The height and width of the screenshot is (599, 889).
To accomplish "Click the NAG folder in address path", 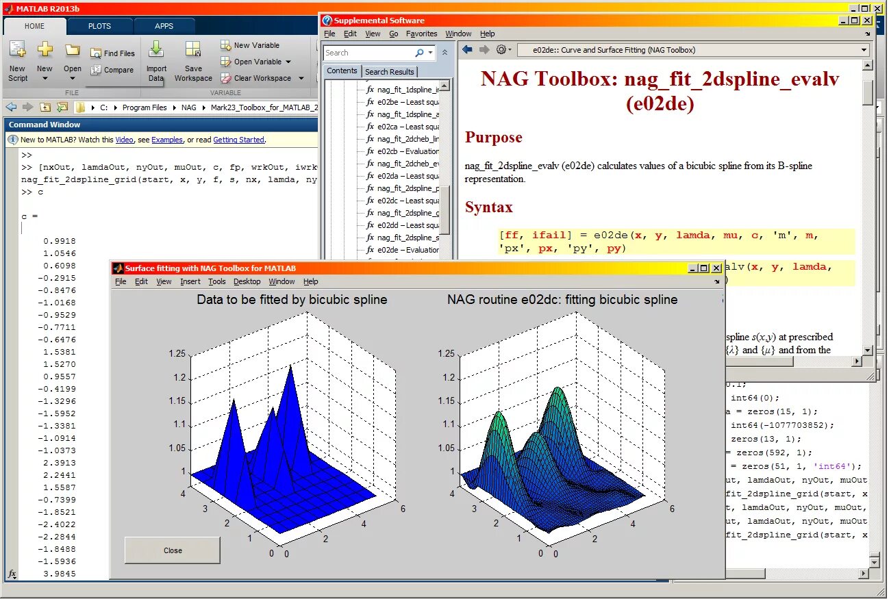I will (x=188, y=107).
